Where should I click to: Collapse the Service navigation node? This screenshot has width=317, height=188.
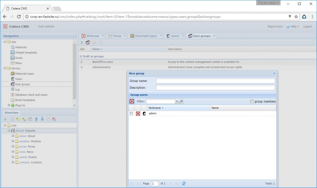tap(5, 68)
